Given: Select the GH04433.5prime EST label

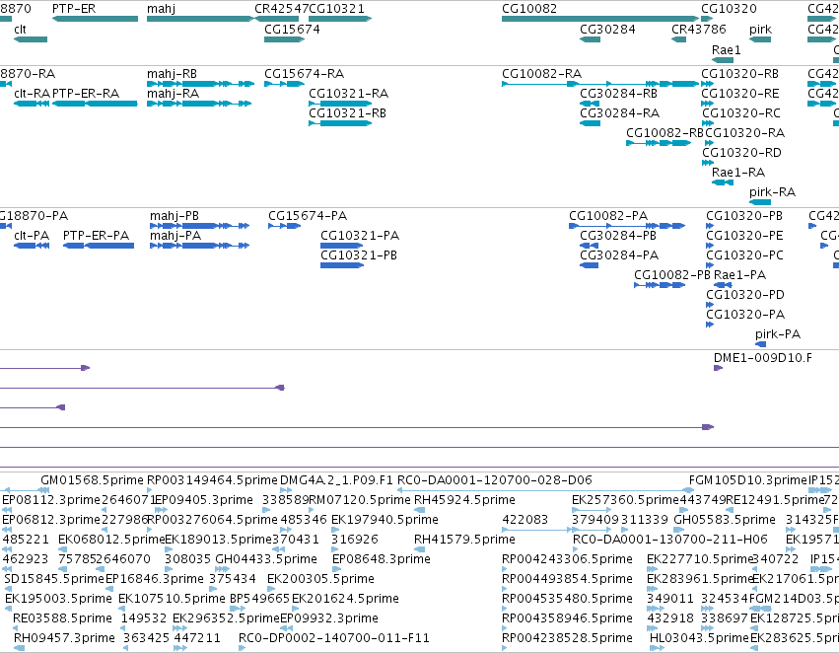Looking at the screenshot, I should [x=266, y=559].
